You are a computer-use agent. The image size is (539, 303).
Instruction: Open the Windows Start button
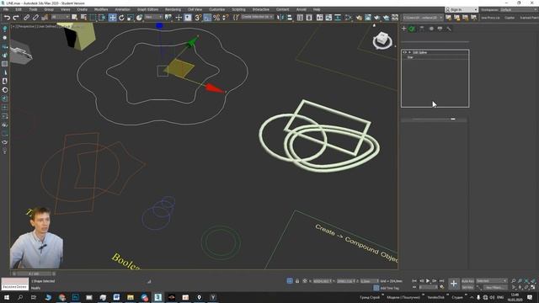click(7, 297)
